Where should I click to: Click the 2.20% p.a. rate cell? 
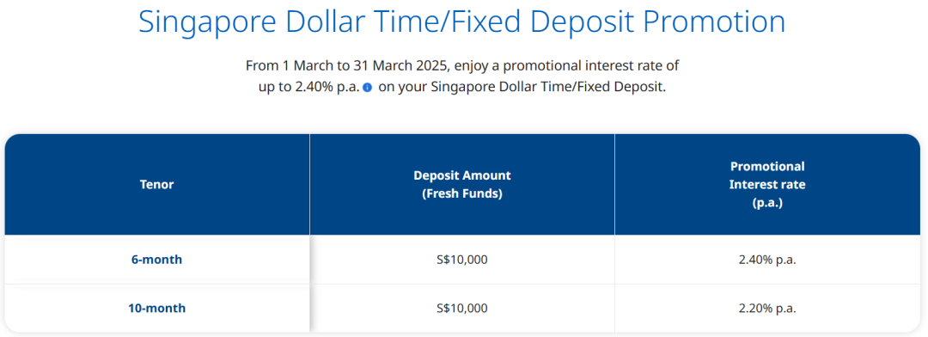click(767, 308)
